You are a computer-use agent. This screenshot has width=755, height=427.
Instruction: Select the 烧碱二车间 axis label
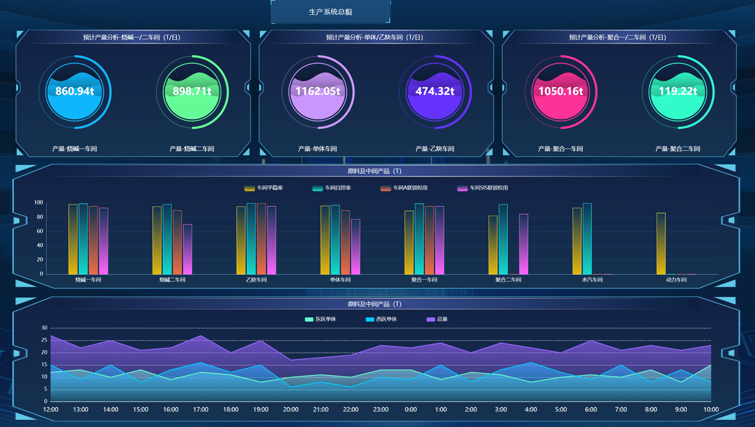[172, 280]
